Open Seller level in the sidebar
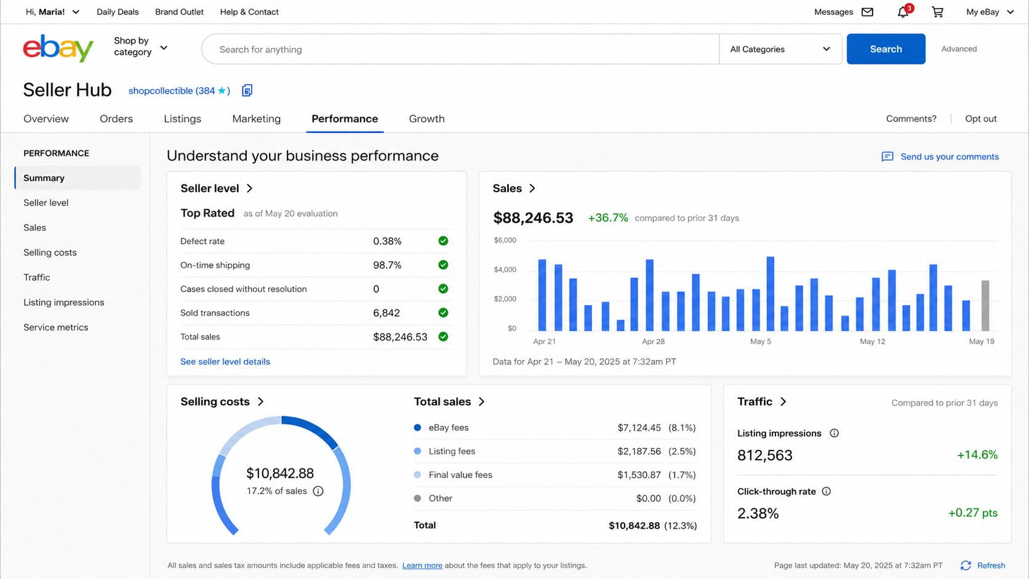1029x579 pixels. coord(46,202)
